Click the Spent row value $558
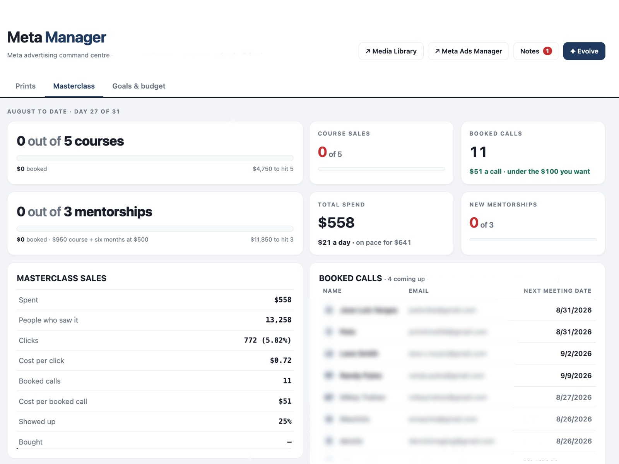 283,300
